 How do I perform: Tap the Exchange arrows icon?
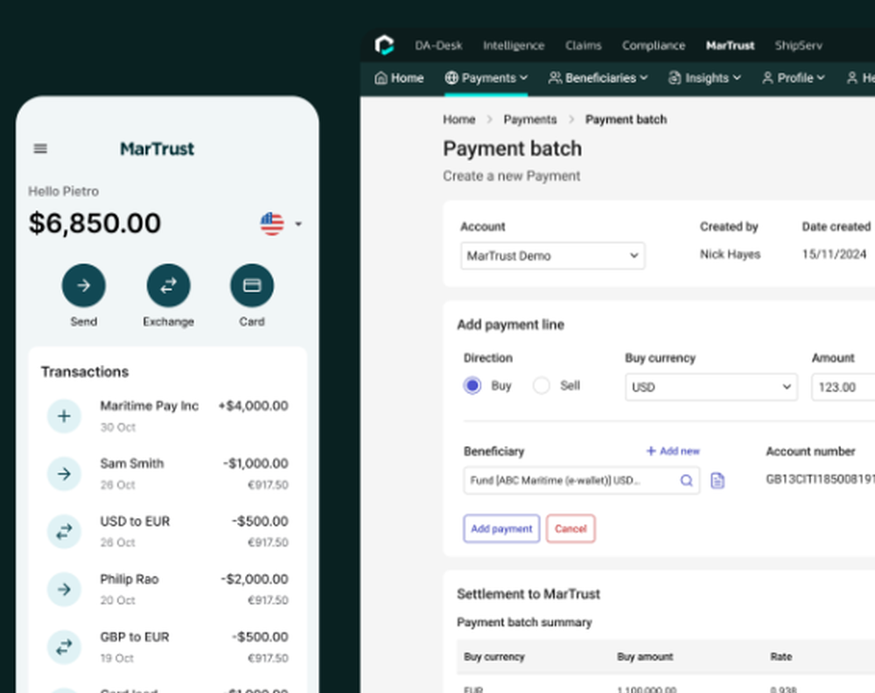pos(169,285)
